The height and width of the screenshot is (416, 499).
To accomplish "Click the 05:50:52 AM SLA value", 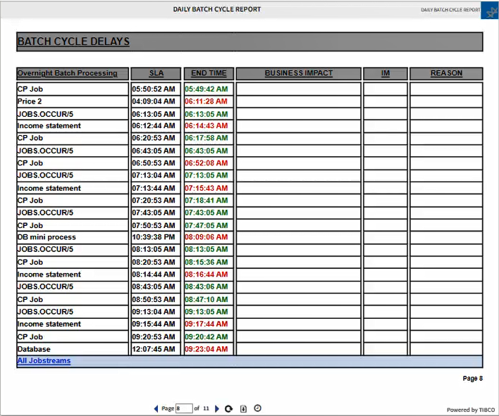I will 154,89.
